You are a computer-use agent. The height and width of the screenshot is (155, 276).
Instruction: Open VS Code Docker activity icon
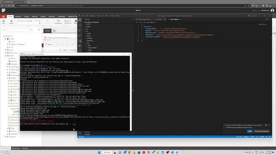80,46
